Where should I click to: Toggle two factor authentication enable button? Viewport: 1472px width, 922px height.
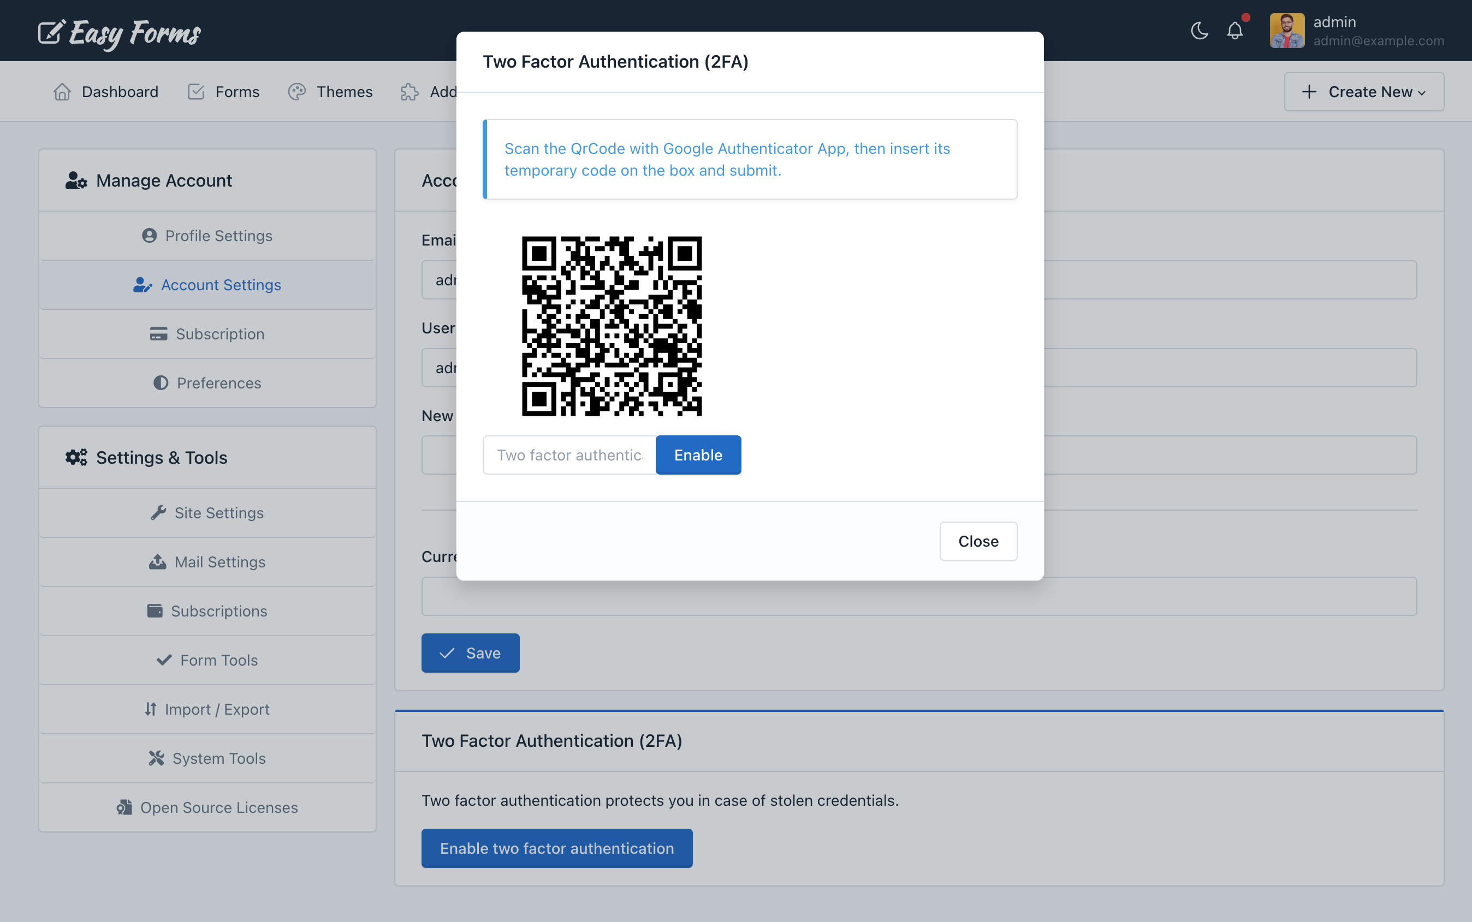pyautogui.click(x=698, y=454)
